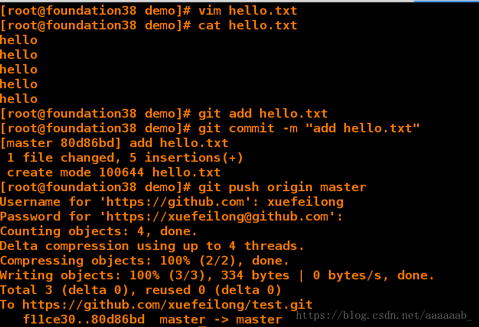Viewport: 479px width, 327px height.
Task: Click the 'https://xuefeilong@github.com' password URL
Action: point(217,217)
